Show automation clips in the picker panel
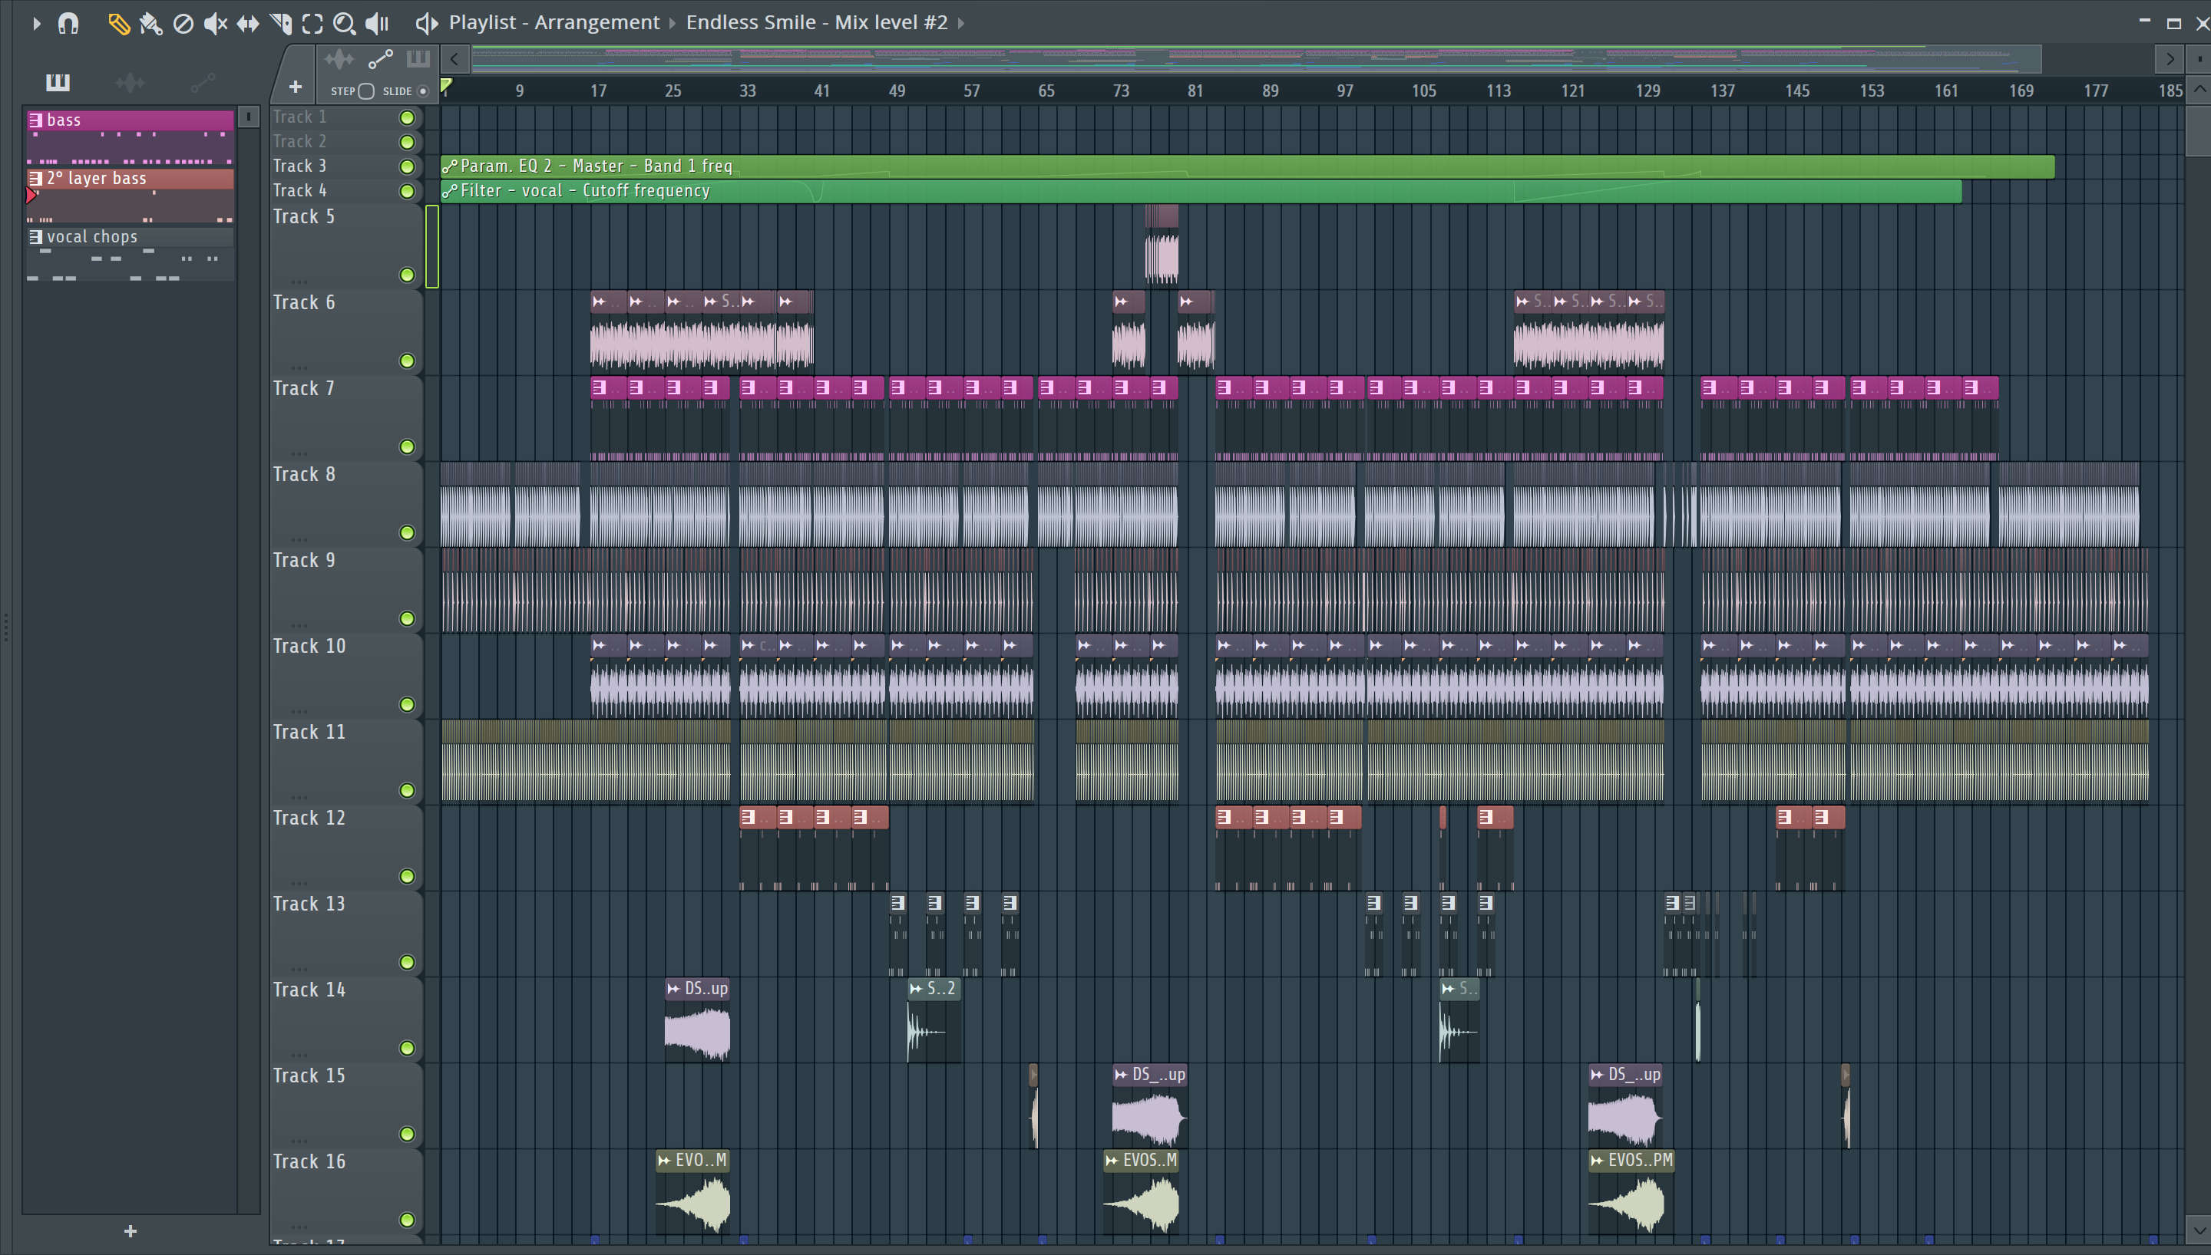 [203, 83]
